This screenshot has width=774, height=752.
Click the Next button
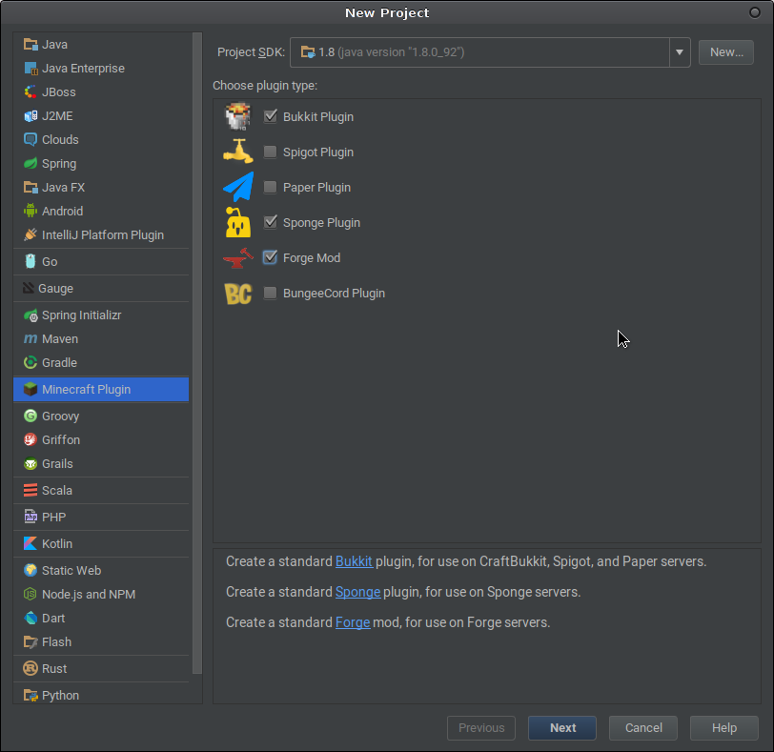point(562,728)
